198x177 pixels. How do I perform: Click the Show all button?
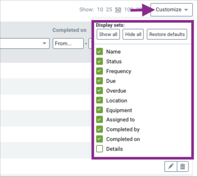point(108,34)
